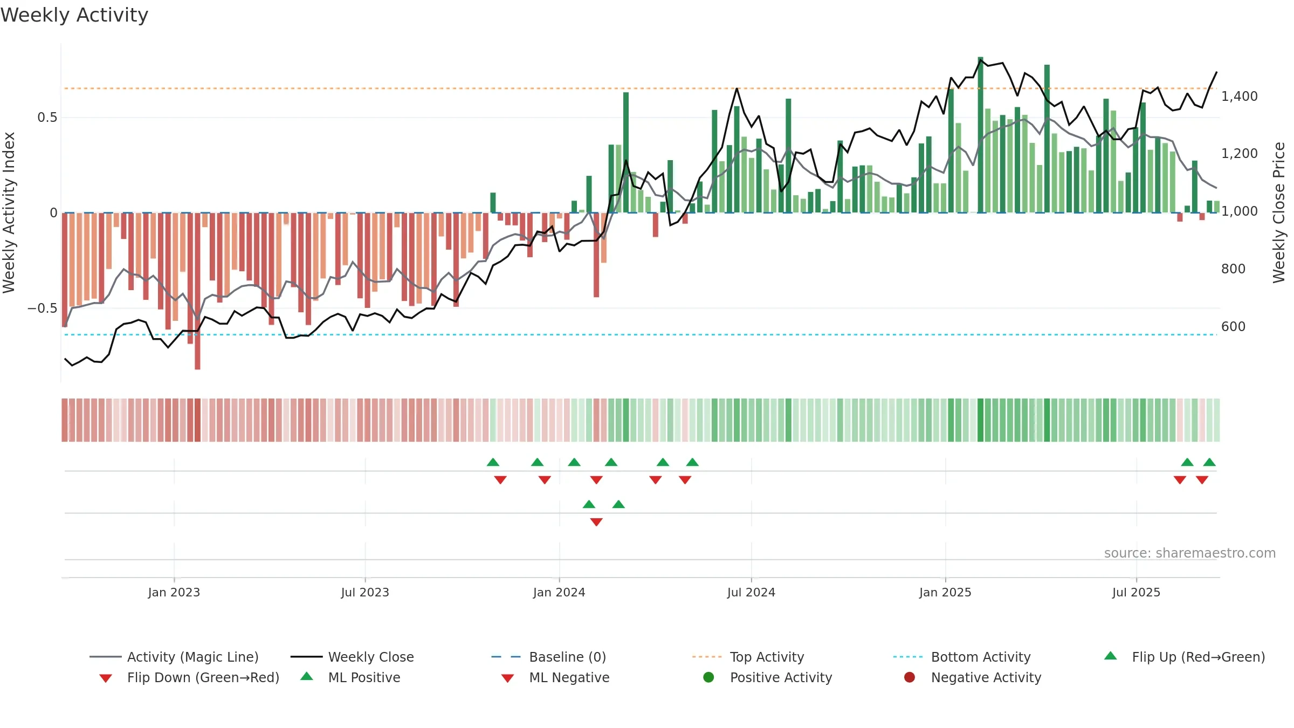The width and height of the screenshot is (1294, 728).
Task: Click the cyan dotted Bottom Activity legend swatch
Action: pyautogui.click(x=908, y=657)
